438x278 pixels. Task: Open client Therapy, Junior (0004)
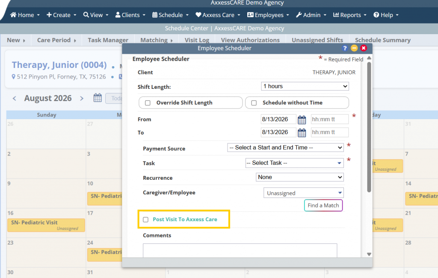point(59,64)
